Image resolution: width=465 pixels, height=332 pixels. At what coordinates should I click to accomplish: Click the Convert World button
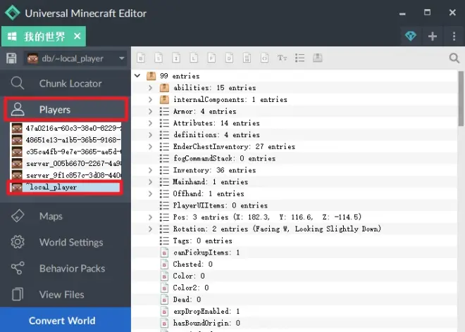click(x=62, y=321)
